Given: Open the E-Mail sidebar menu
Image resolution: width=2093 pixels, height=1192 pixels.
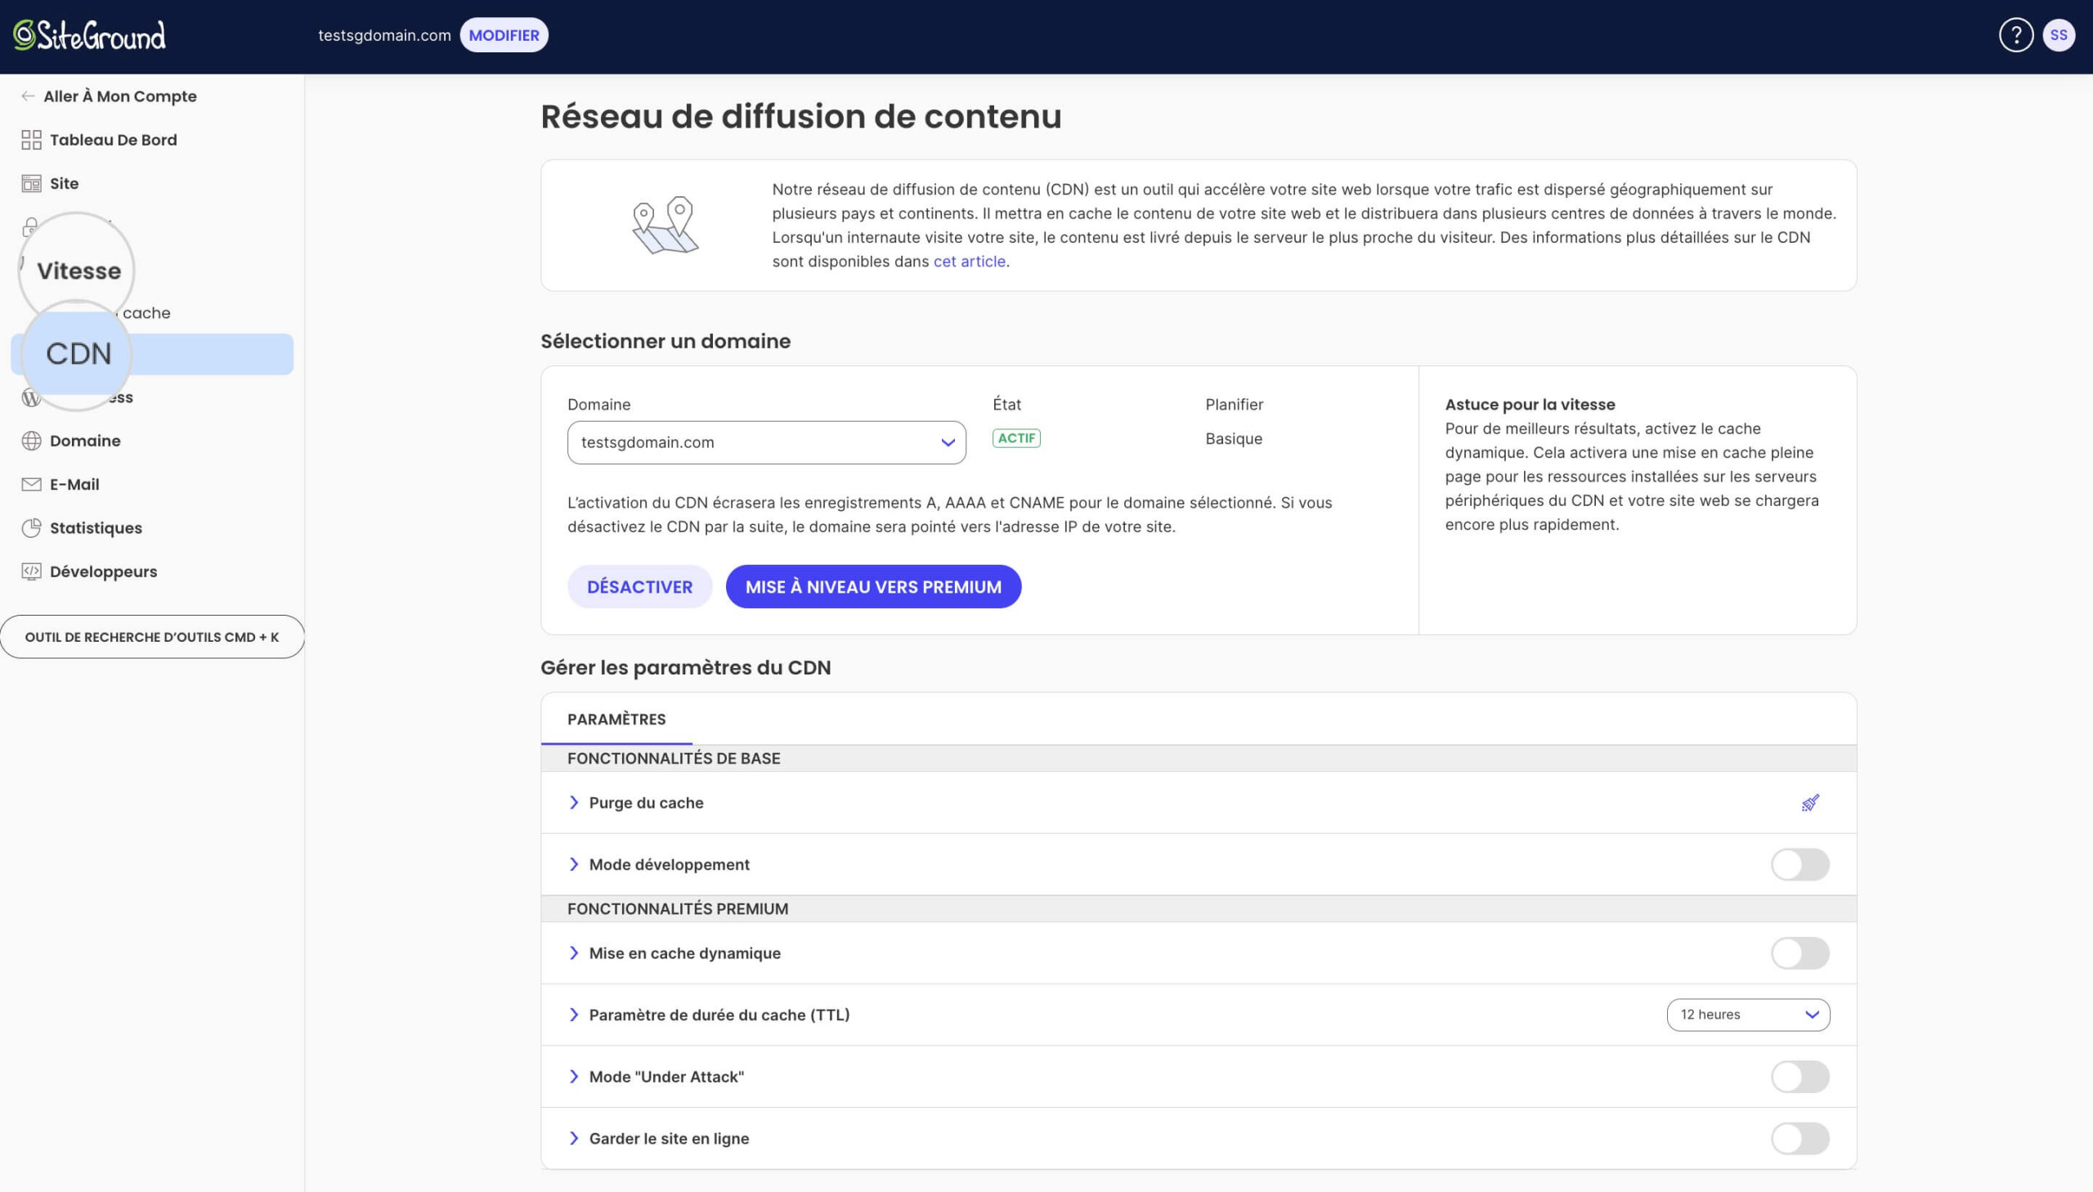Looking at the screenshot, I should pos(74,485).
